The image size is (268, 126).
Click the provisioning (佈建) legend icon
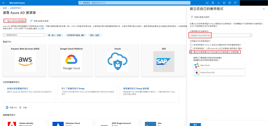tap(20, 108)
